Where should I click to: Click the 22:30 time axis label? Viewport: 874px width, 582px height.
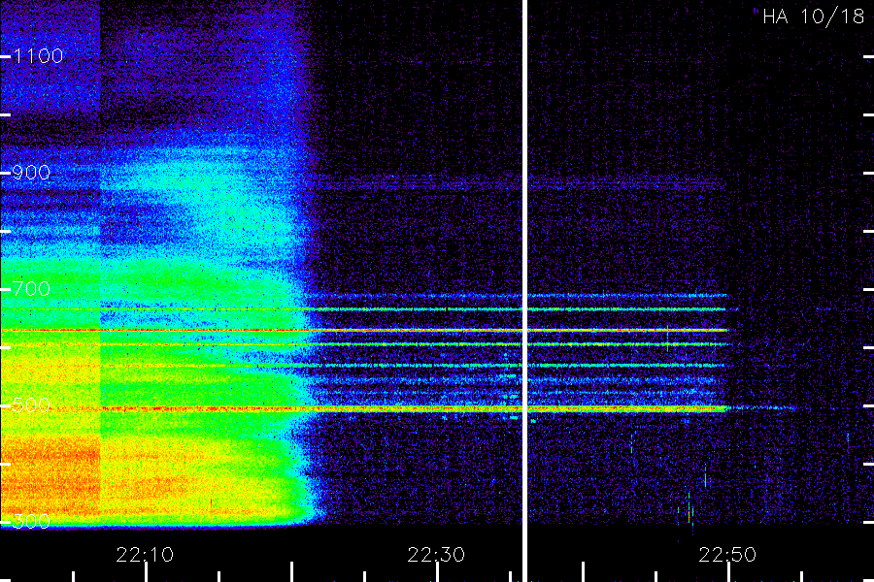[x=436, y=555]
